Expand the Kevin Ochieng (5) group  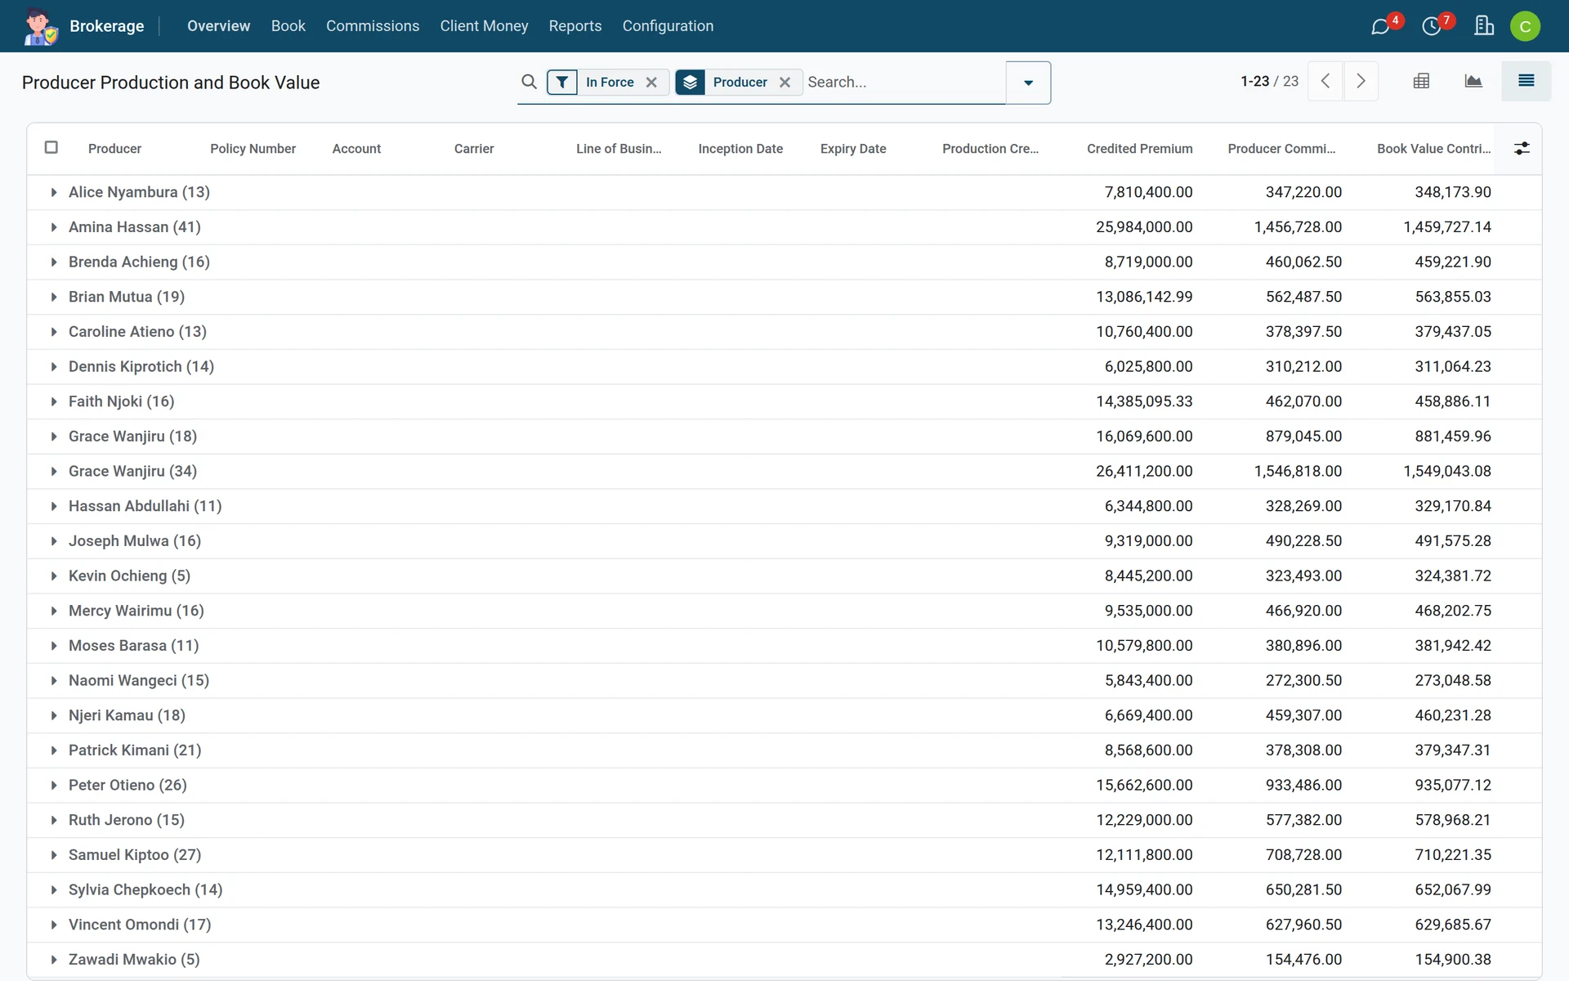54,576
